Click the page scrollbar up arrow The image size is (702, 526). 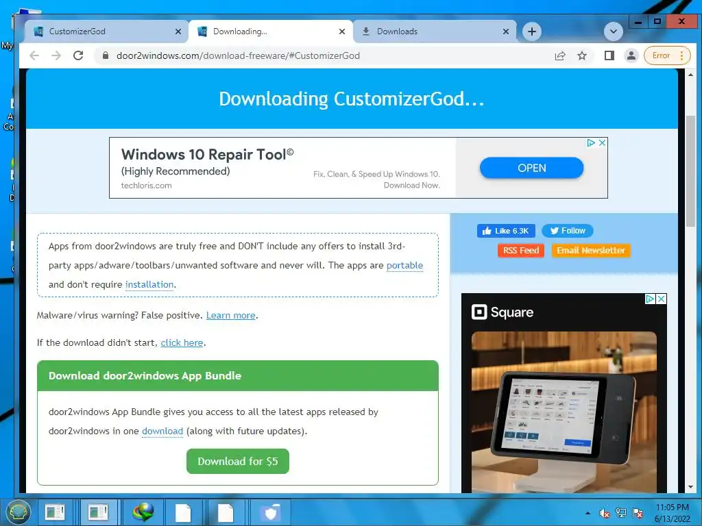(690, 75)
